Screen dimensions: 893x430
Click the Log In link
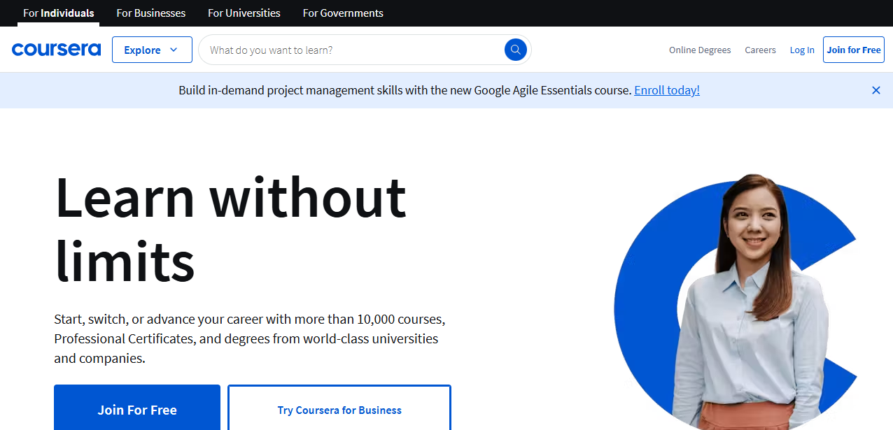(x=801, y=50)
